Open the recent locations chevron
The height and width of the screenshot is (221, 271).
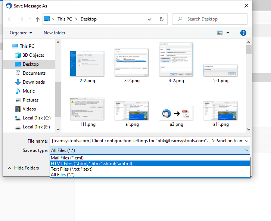tap(30, 19)
